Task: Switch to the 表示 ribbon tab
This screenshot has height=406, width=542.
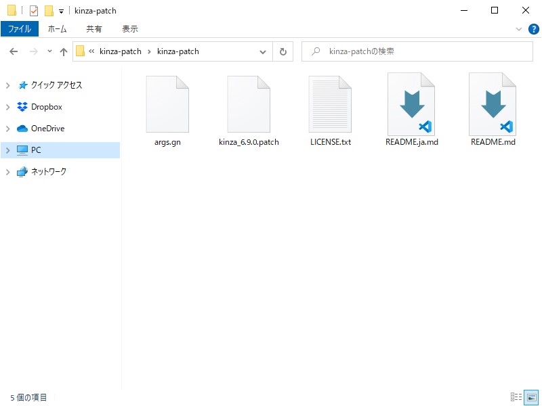Action: [x=130, y=28]
